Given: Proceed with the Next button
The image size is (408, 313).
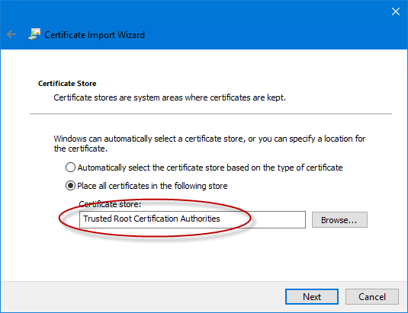Looking at the screenshot, I should pyautogui.click(x=312, y=297).
